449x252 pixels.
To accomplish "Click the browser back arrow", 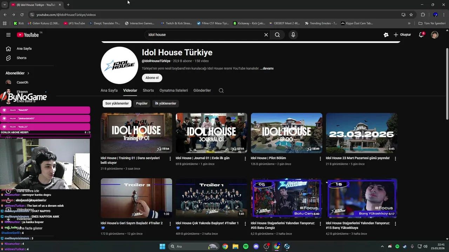I will 5,15.
